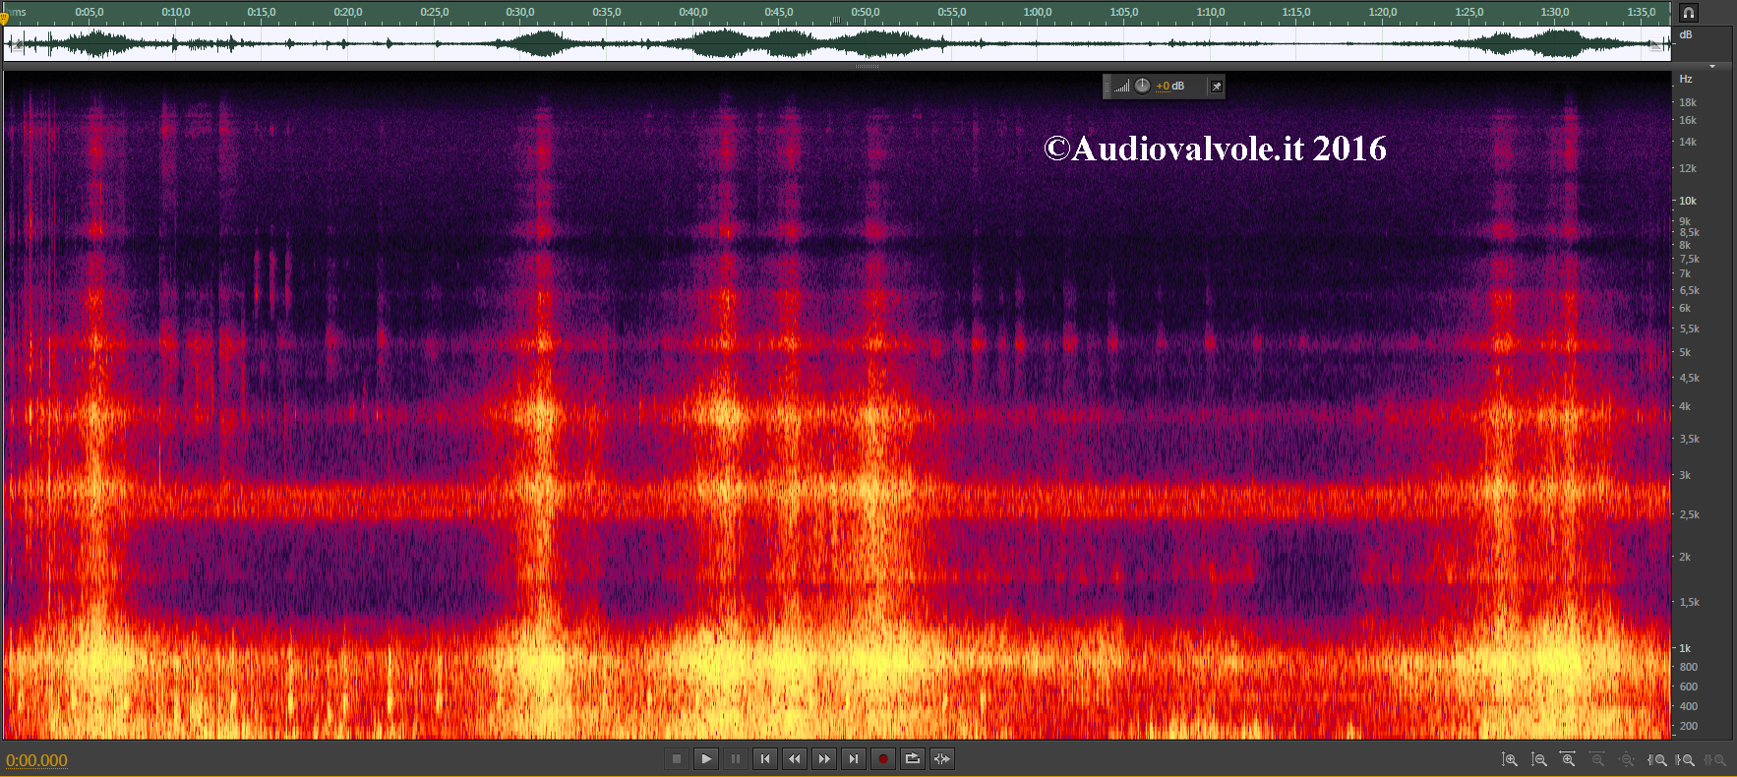Screen dimensions: 1737x777
Task: Click 1:15,0 on the time ruler
Action: (1295, 12)
